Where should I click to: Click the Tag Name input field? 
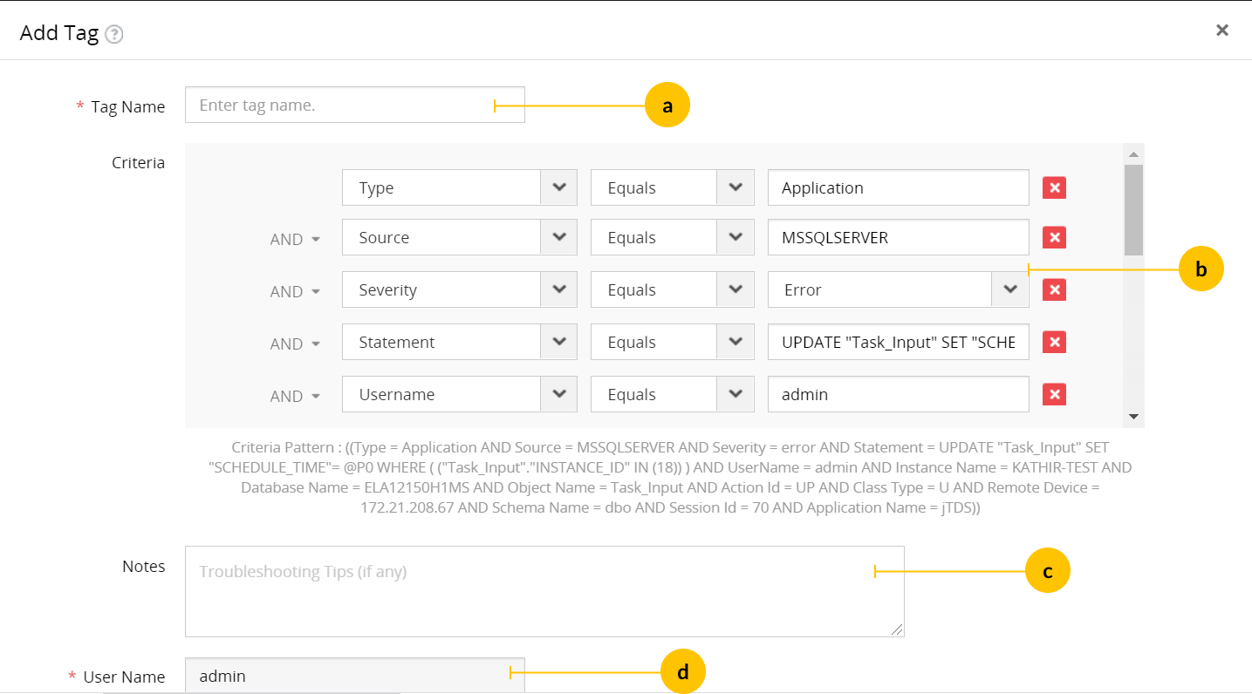(x=349, y=105)
